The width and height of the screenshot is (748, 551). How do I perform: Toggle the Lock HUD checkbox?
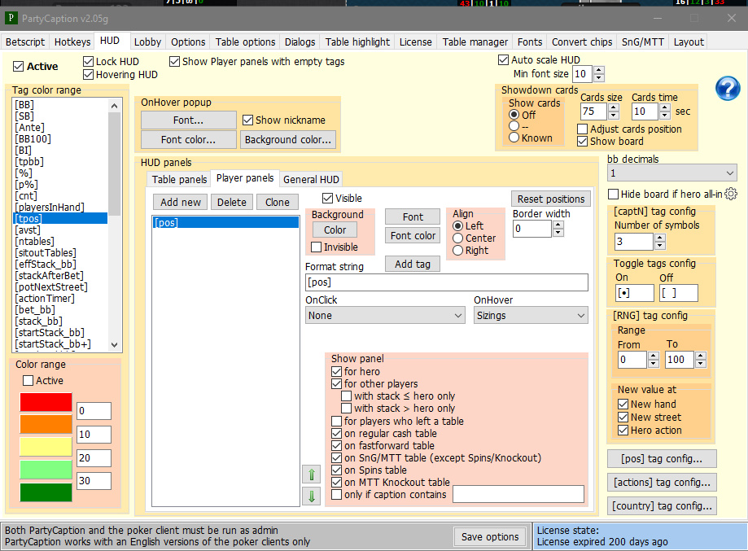tap(90, 62)
